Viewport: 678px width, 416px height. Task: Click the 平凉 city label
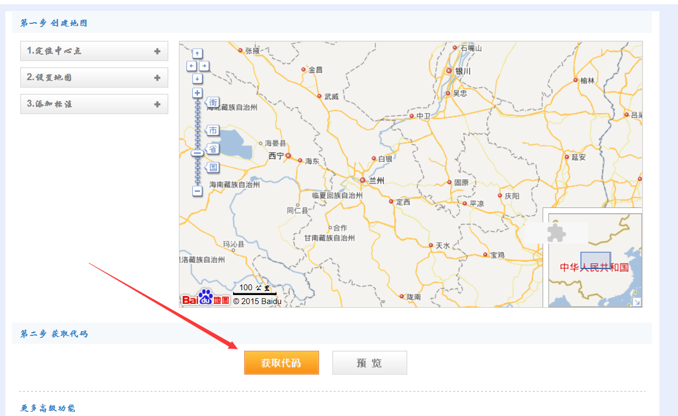point(477,204)
